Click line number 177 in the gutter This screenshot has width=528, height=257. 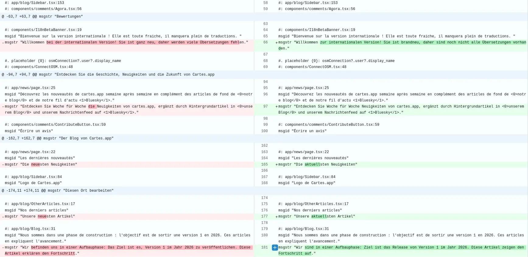point(264,217)
